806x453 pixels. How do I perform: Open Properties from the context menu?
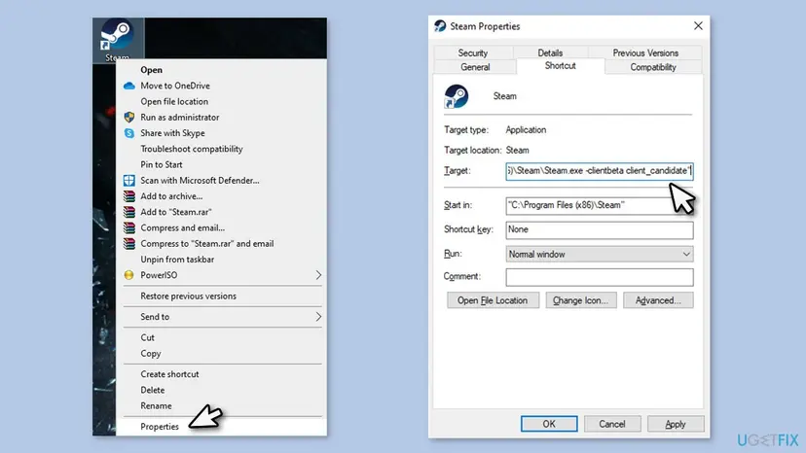click(x=160, y=427)
